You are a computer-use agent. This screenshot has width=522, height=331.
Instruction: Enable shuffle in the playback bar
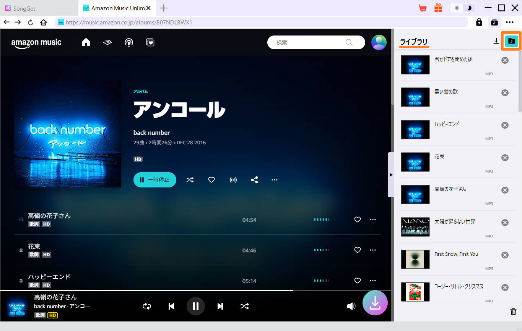(245, 306)
